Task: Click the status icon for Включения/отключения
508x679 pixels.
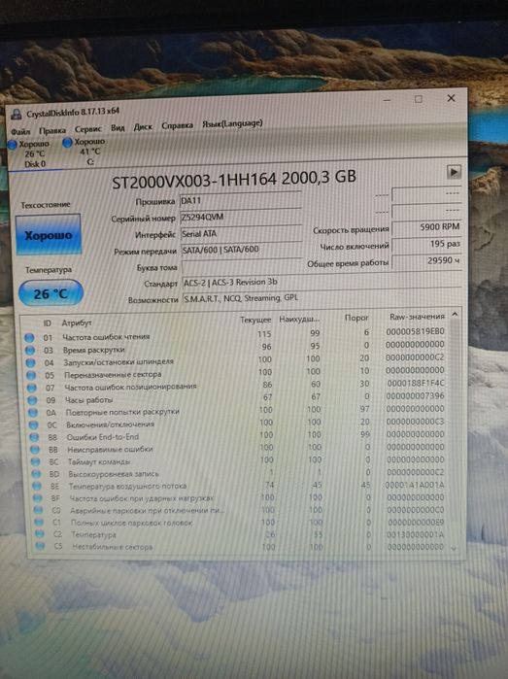Action: [x=33, y=425]
